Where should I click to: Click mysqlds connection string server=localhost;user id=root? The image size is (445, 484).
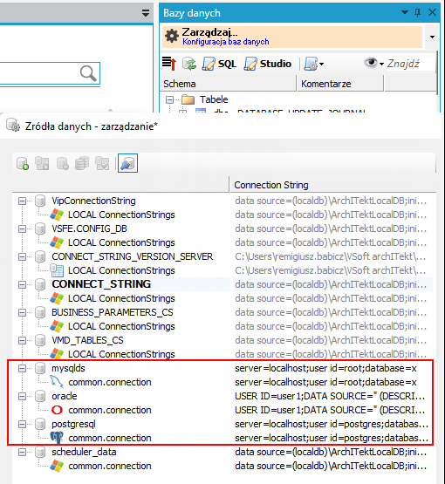coord(325,368)
